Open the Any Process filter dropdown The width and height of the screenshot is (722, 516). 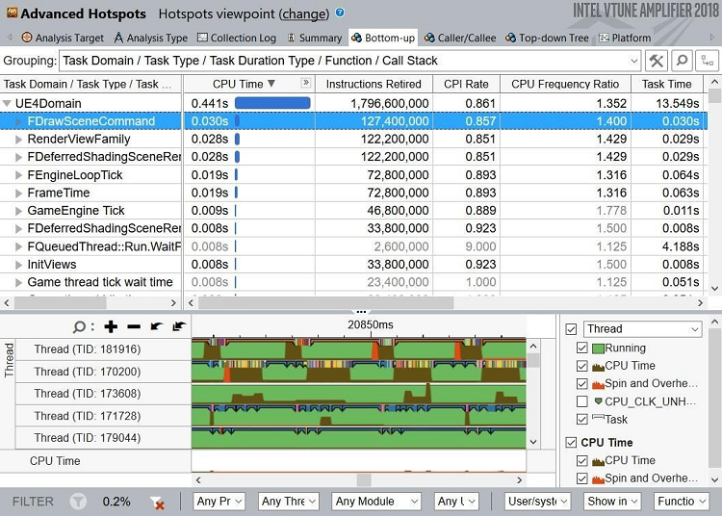[x=219, y=502]
